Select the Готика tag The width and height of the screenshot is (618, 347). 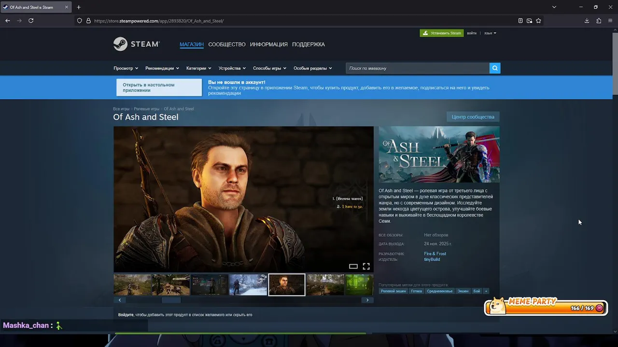pos(416,291)
